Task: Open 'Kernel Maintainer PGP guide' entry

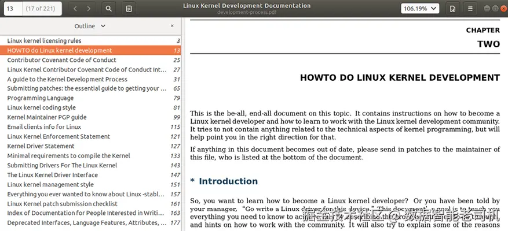Action: [x=90, y=117]
